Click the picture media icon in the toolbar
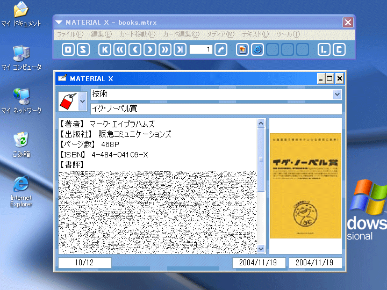The image size is (387, 290). (x=242, y=49)
